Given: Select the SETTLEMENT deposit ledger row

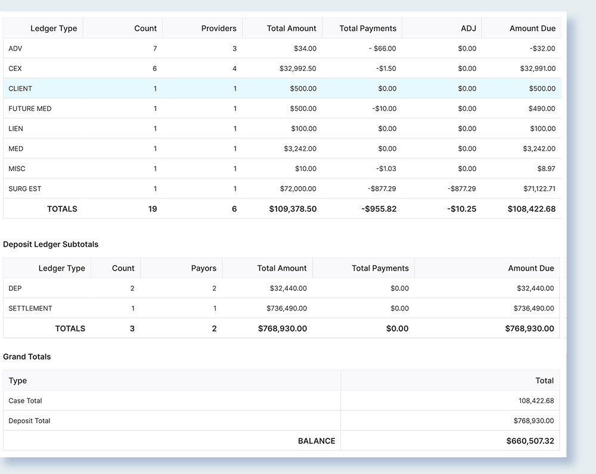Looking at the screenshot, I should tap(30, 308).
